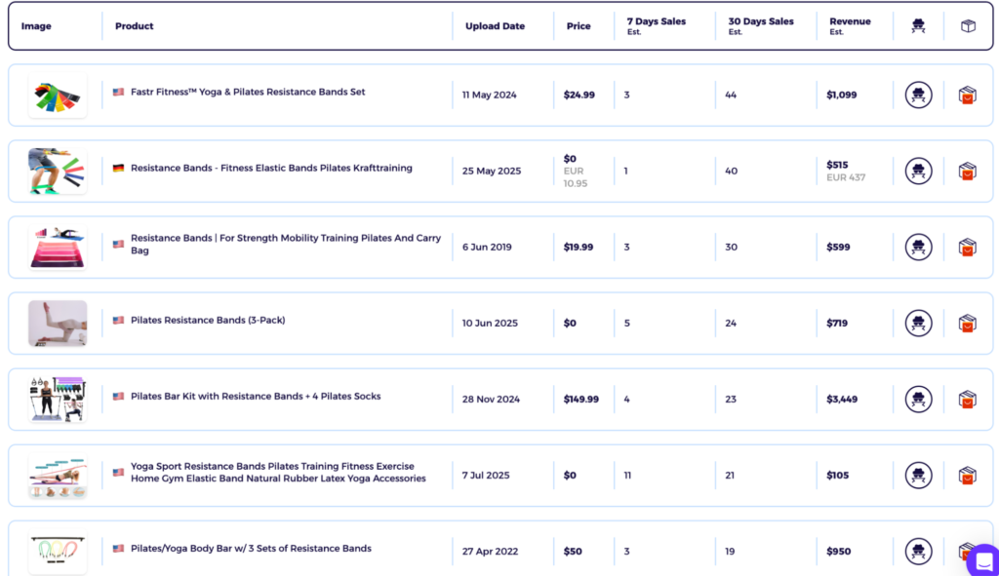Sort by 7 Days Sales column
This screenshot has width=999, height=576.
[657, 25]
